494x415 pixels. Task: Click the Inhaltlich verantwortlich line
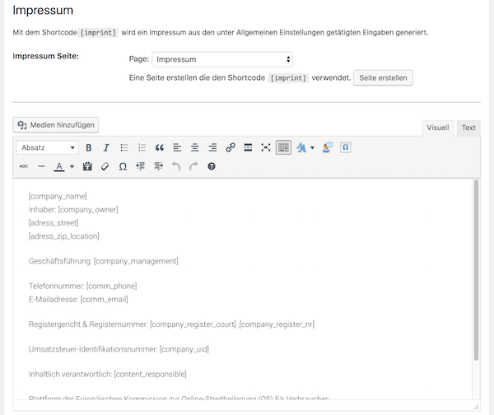[x=107, y=374]
